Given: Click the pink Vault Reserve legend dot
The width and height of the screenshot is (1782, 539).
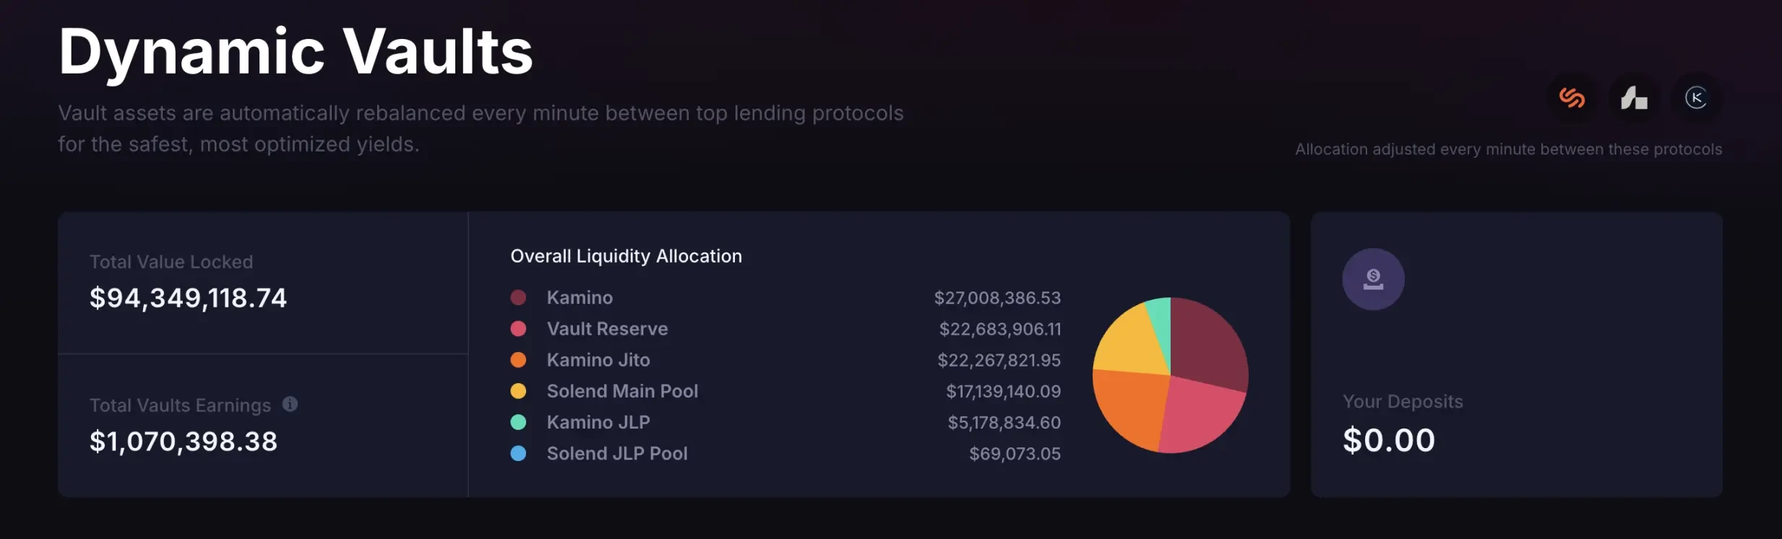Looking at the screenshot, I should click(x=520, y=328).
